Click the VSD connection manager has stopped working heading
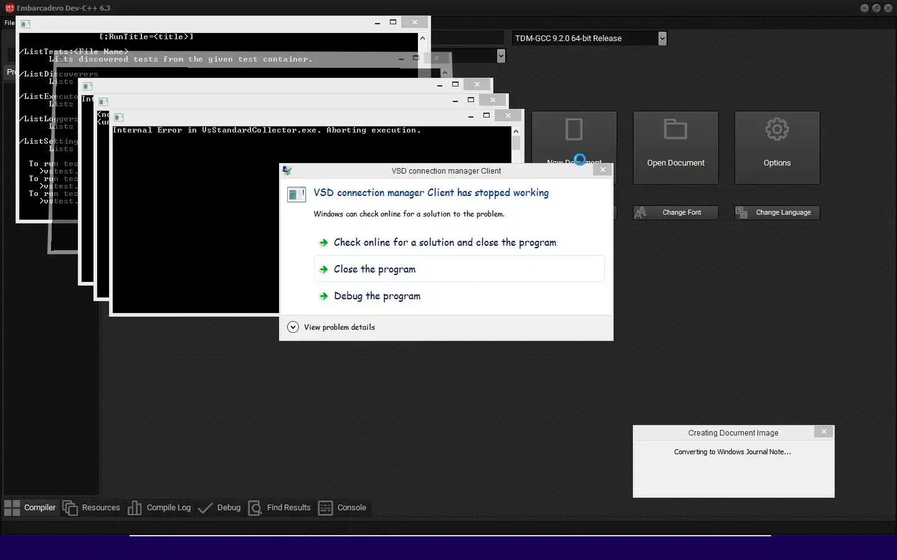The image size is (897, 560). point(431,193)
